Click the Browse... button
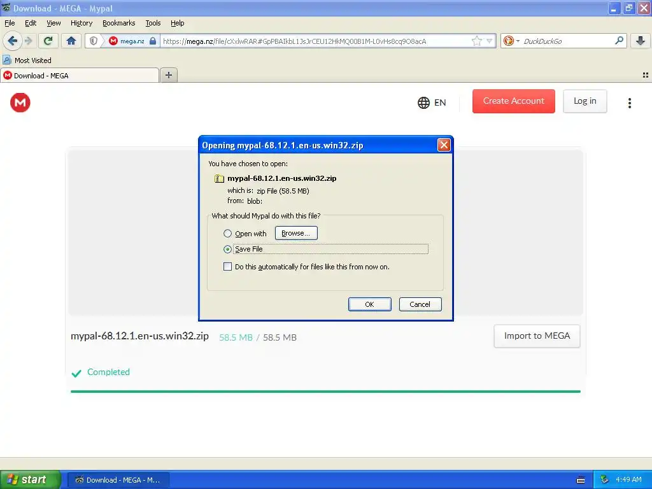This screenshot has height=489, width=652. 296,233
